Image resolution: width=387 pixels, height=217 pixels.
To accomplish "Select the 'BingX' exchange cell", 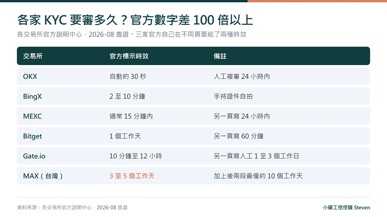I will click(x=32, y=96).
